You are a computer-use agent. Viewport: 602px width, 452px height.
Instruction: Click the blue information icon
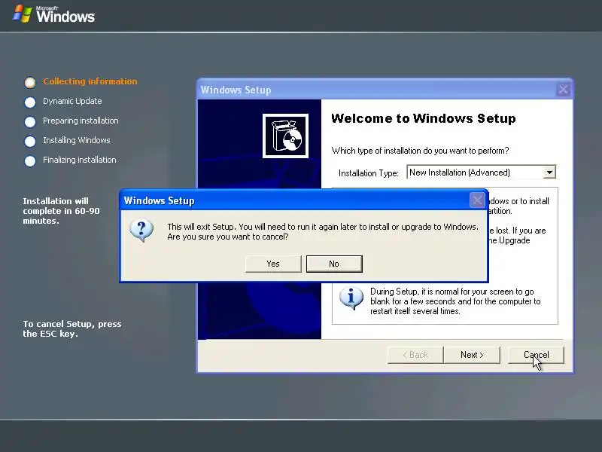coord(351,298)
